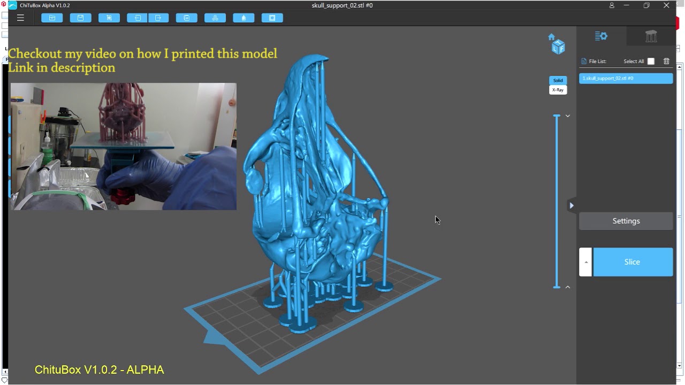Image resolution: width=685 pixels, height=385 pixels.
Task: Switch to Solid render mode
Action: tap(558, 80)
